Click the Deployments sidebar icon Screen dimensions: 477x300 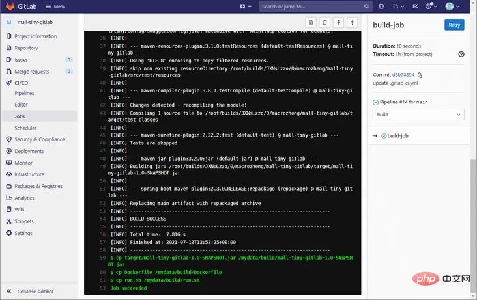click(x=9, y=151)
